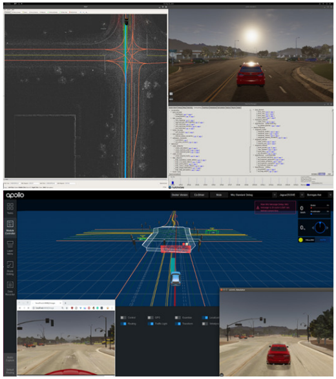Open the Jaguar vehicle selection dropdown
This screenshot has height=379, width=336.
pos(291,195)
